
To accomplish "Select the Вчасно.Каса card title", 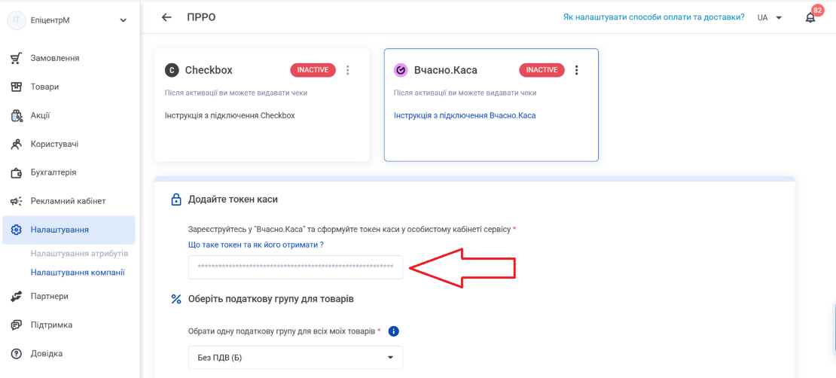I will pyautogui.click(x=445, y=70).
